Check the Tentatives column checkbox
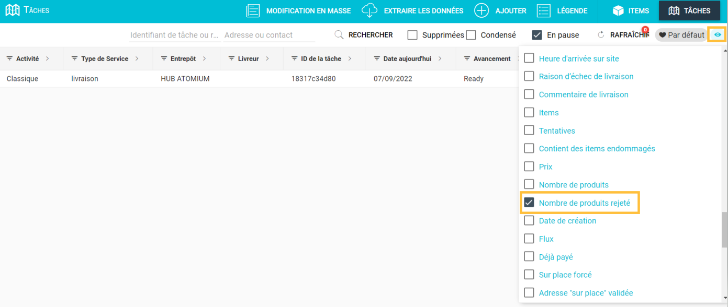 tap(529, 131)
